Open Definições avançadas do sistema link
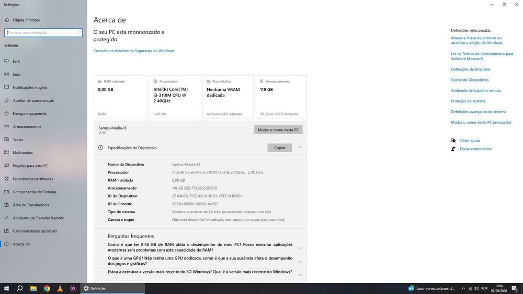Image resolution: width=523 pixels, height=294 pixels. point(479,112)
